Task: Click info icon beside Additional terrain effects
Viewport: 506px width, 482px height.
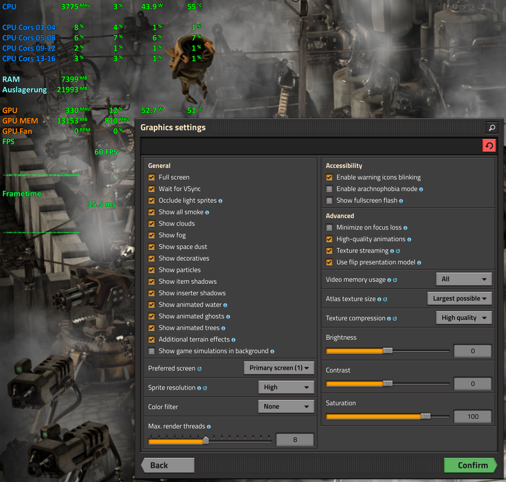Action: [x=233, y=340]
